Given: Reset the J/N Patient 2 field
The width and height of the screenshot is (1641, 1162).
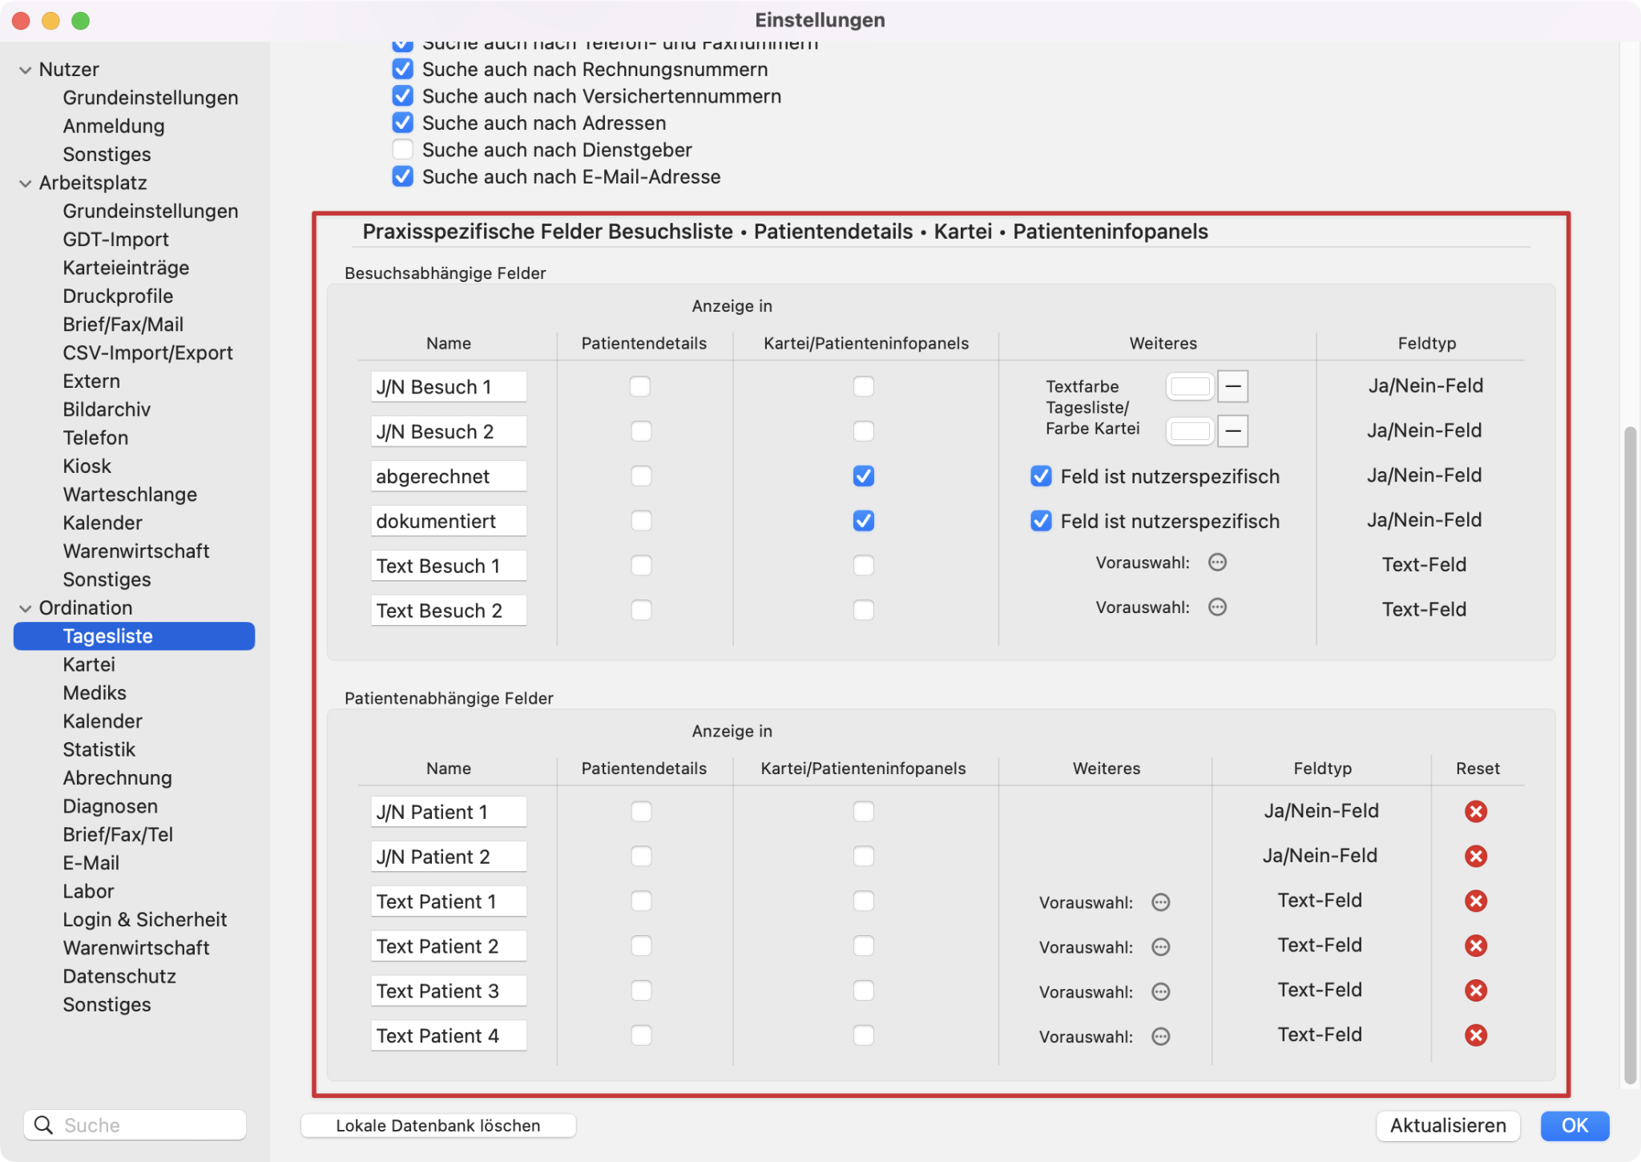Looking at the screenshot, I should point(1476,857).
